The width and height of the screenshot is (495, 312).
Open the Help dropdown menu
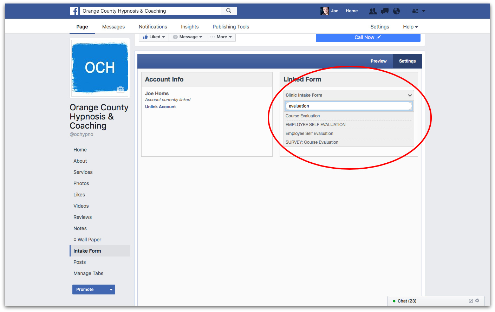410,27
